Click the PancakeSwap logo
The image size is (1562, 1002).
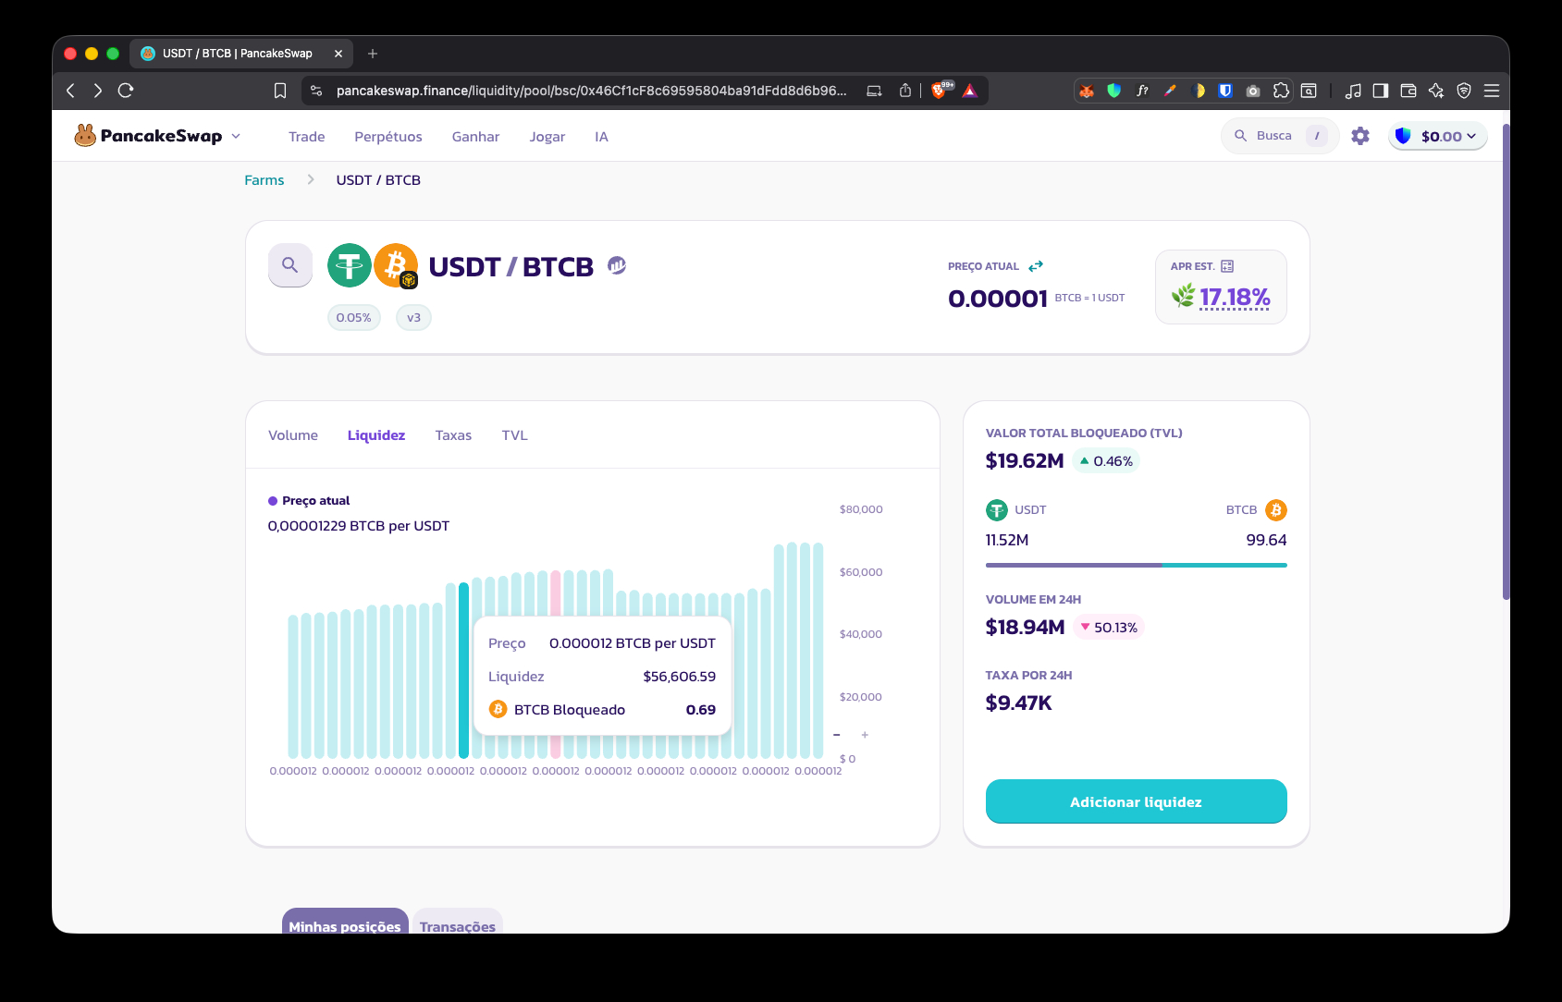pyautogui.click(x=148, y=136)
